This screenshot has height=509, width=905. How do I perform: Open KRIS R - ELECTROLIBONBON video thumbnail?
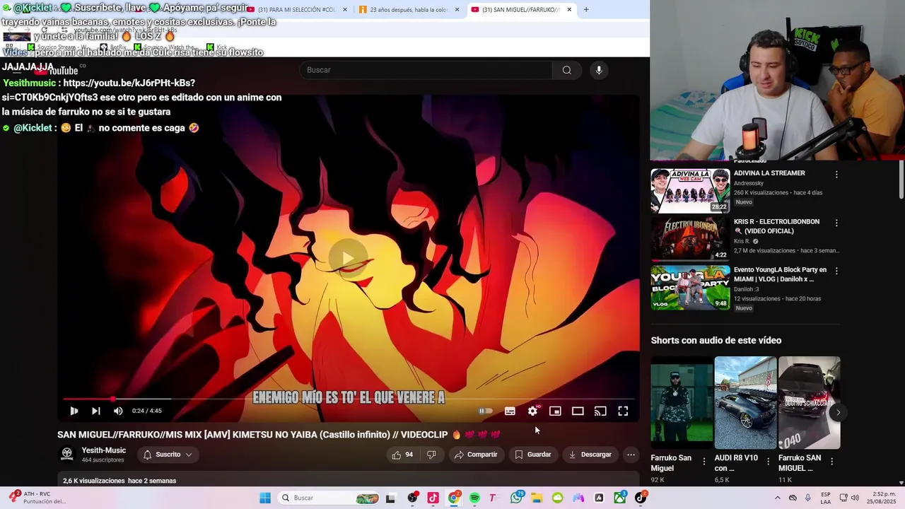tap(690, 239)
